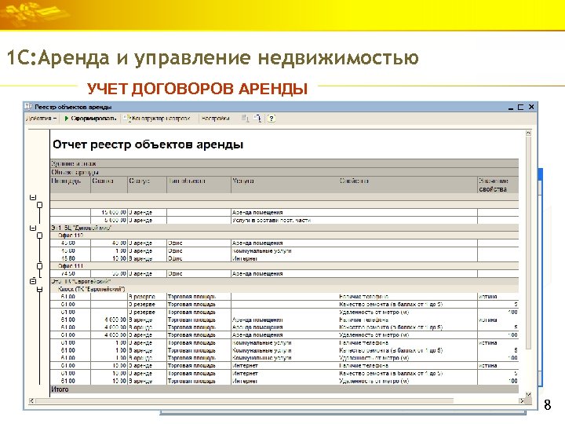Click the Площадь column header
Viewport: 565px width, 424px height.
(71, 185)
